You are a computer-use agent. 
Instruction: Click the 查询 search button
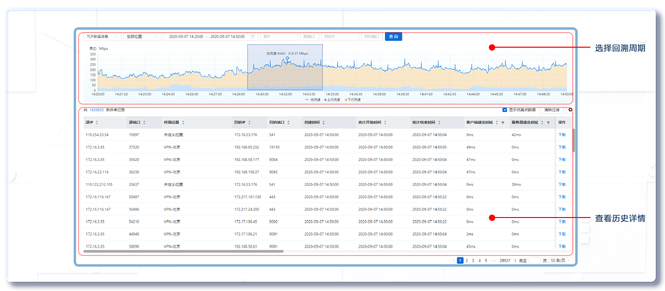(x=393, y=36)
